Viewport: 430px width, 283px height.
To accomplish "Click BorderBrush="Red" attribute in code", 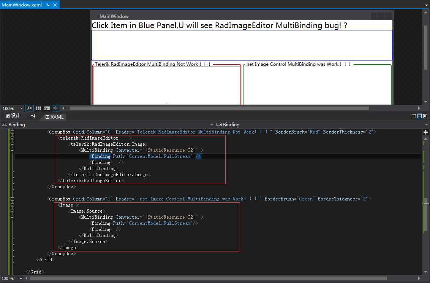I will point(297,132).
